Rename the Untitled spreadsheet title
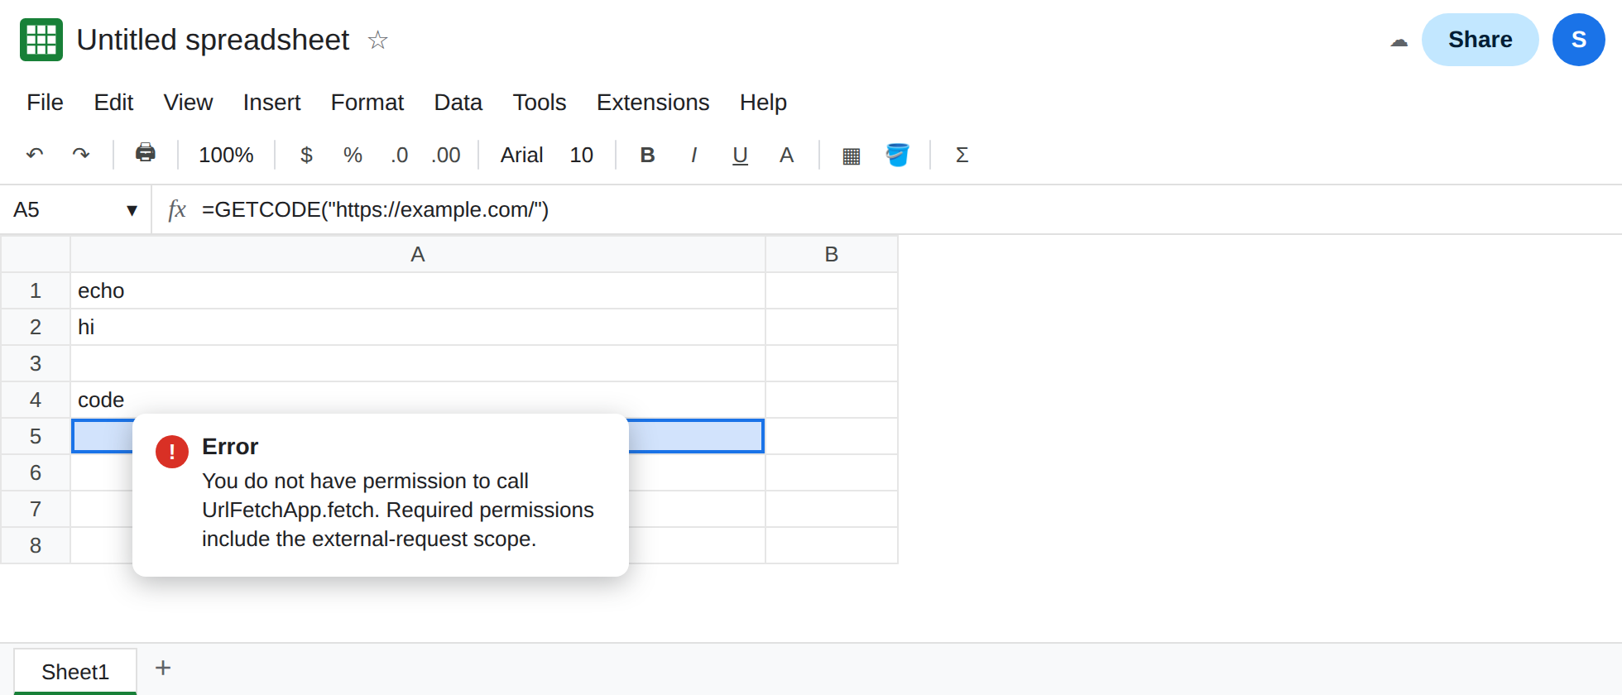Viewport: 1622px width, 695px height. tap(213, 40)
